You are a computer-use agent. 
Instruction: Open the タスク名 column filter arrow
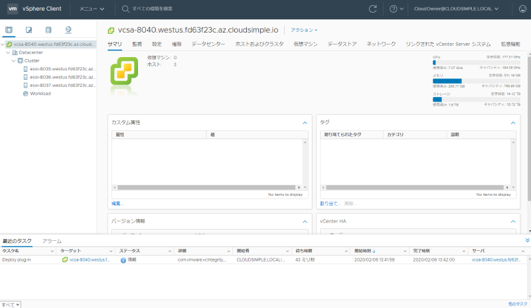click(x=52, y=251)
